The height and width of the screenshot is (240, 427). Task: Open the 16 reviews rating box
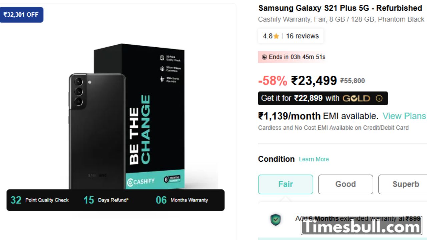[x=291, y=36]
